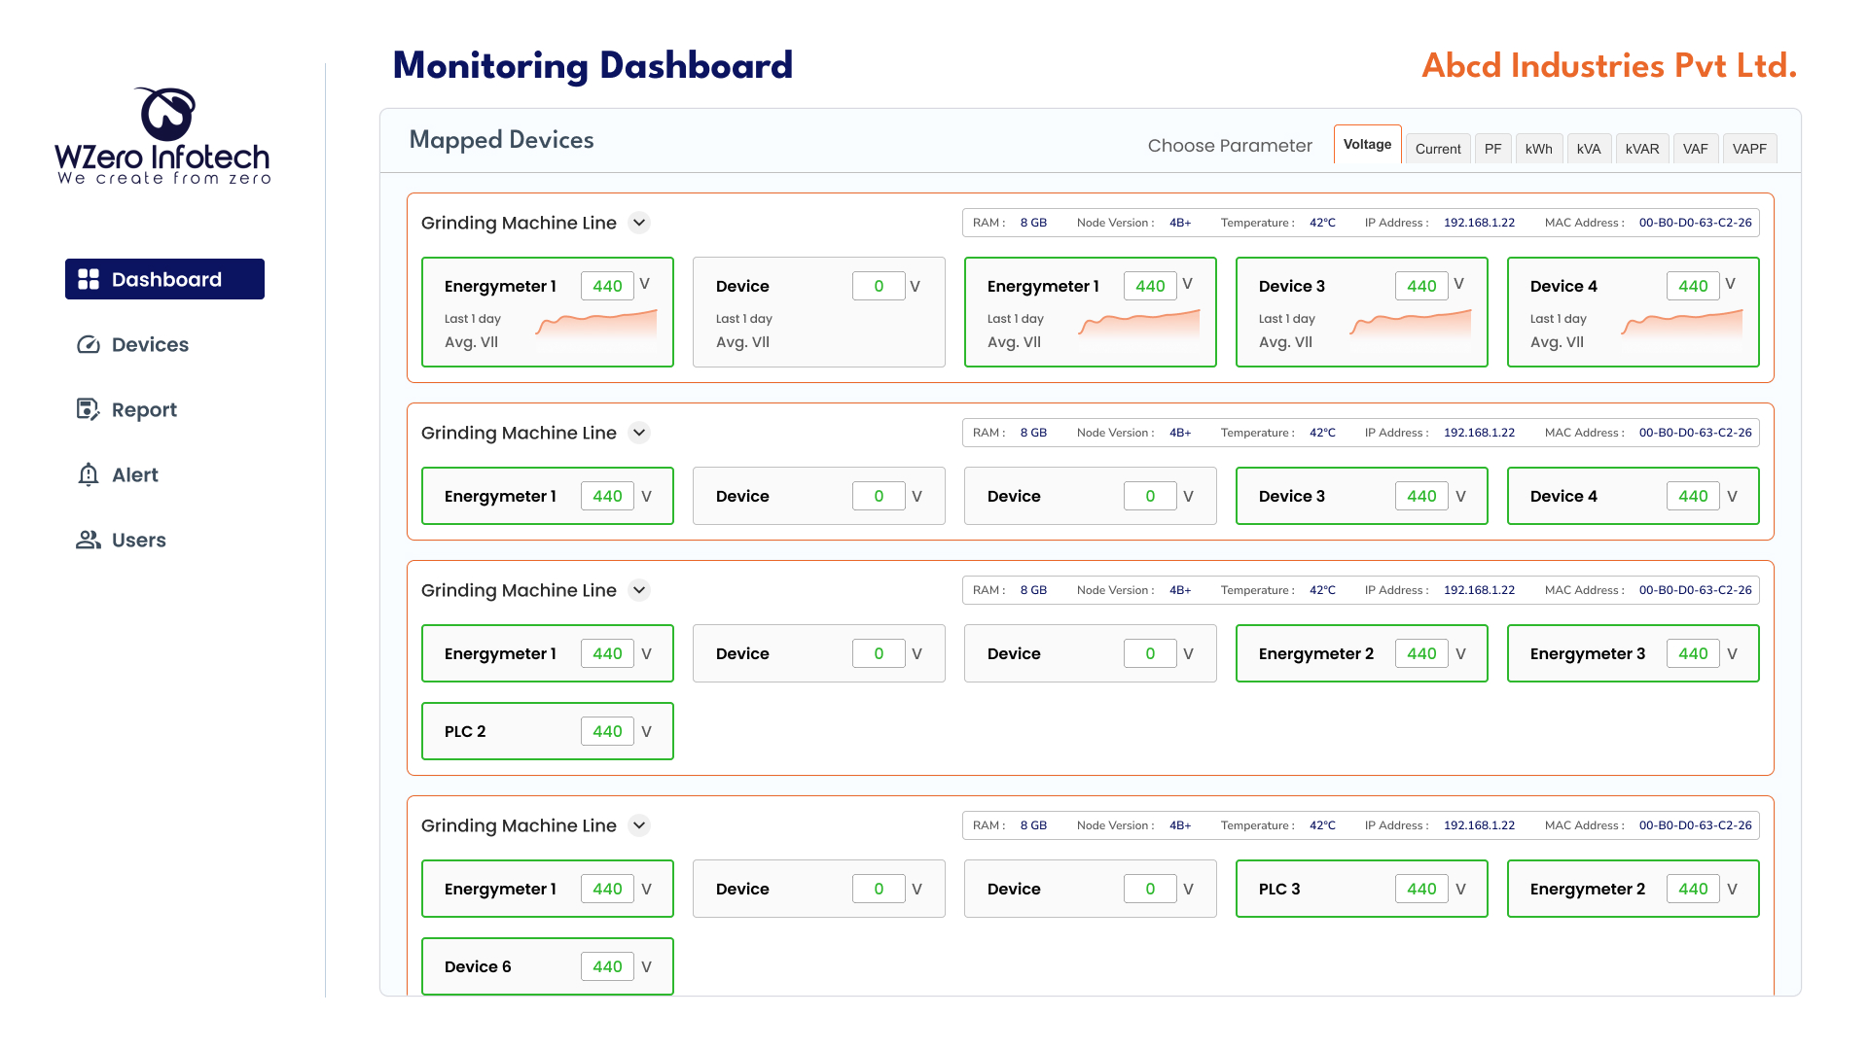Click the Users people icon

pyautogui.click(x=89, y=540)
